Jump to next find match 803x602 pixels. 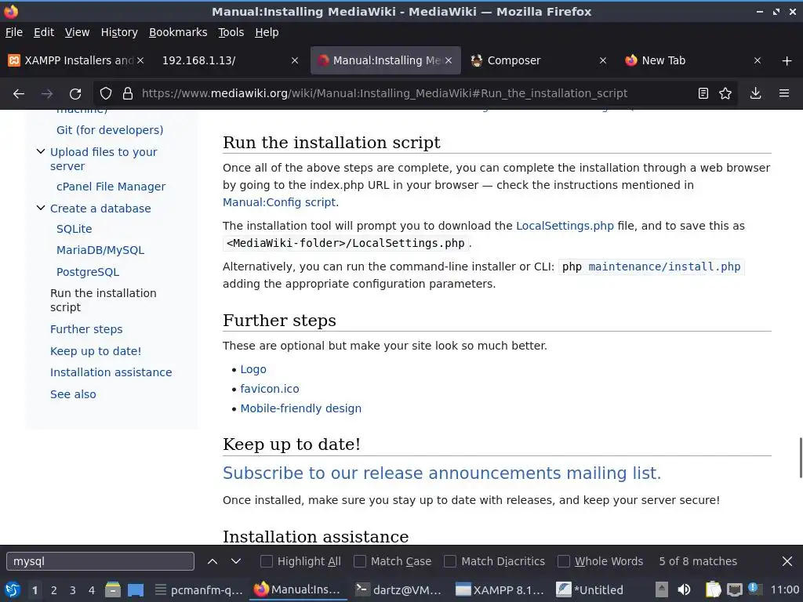pyautogui.click(x=235, y=561)
